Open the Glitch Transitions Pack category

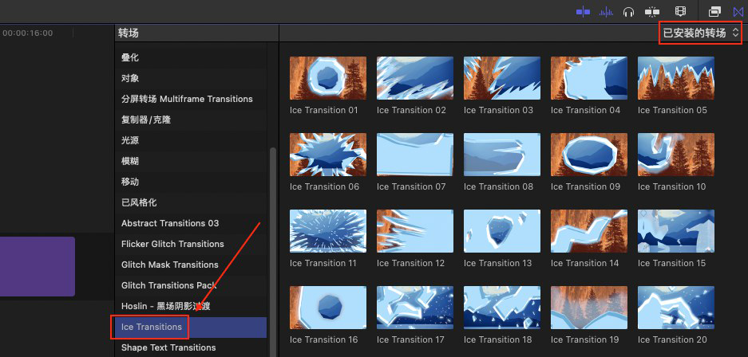point(168,285)
